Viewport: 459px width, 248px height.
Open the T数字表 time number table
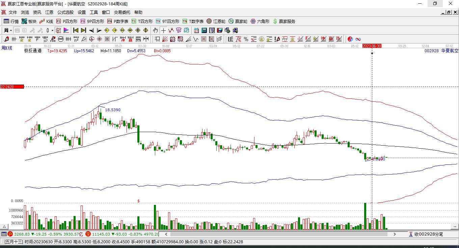(193, 21)
